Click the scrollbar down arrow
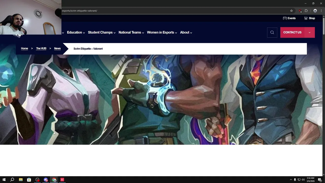The width and height of the screenshot is (325, 183). (x=323, y=175)
